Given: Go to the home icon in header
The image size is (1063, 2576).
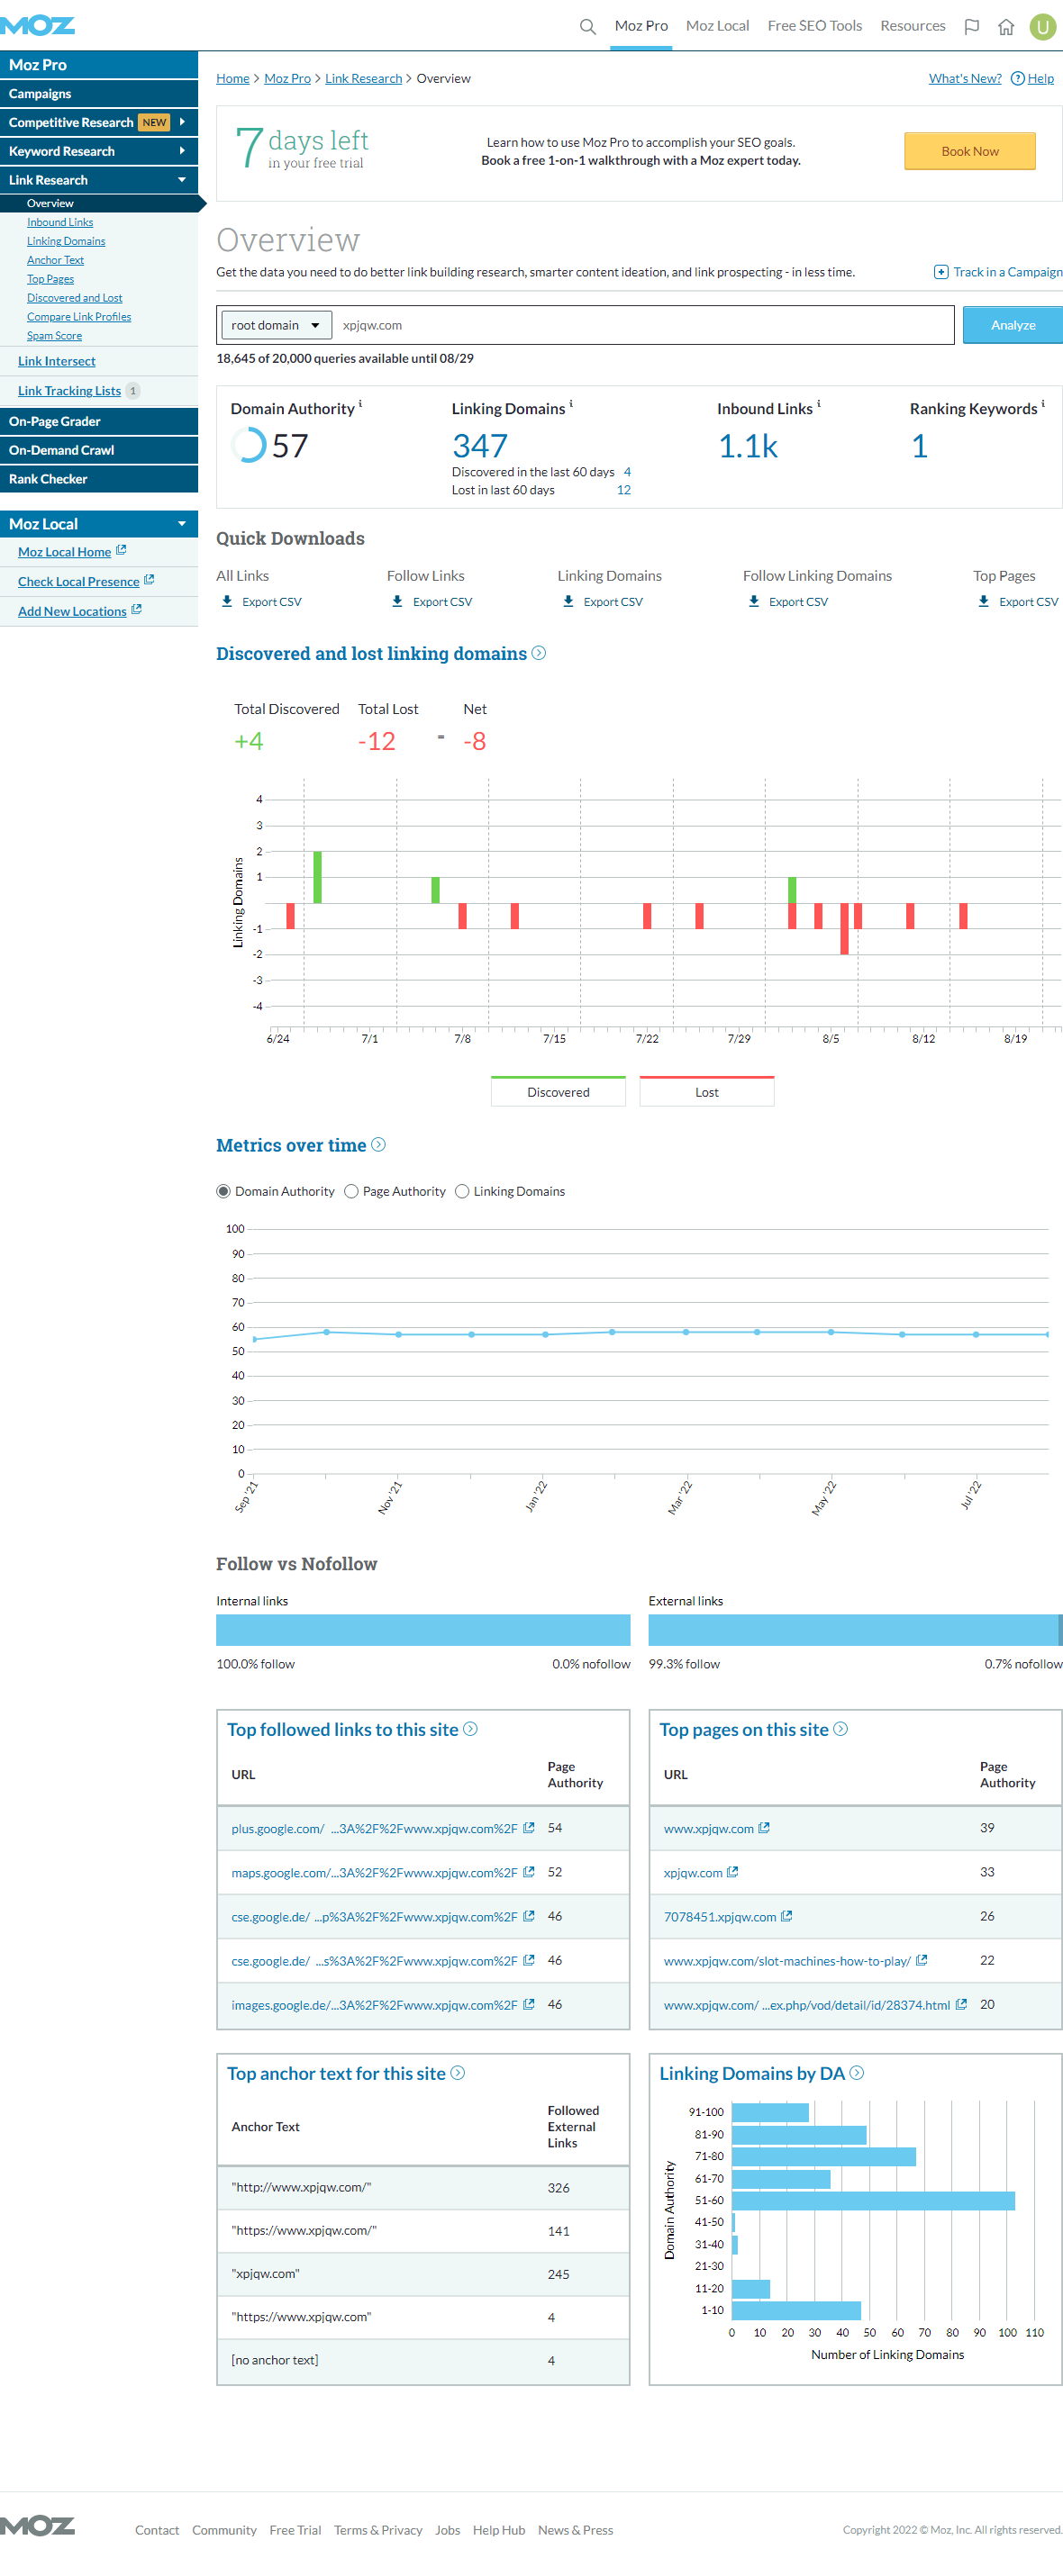Looking at the screenshot, I should 1006,27.
